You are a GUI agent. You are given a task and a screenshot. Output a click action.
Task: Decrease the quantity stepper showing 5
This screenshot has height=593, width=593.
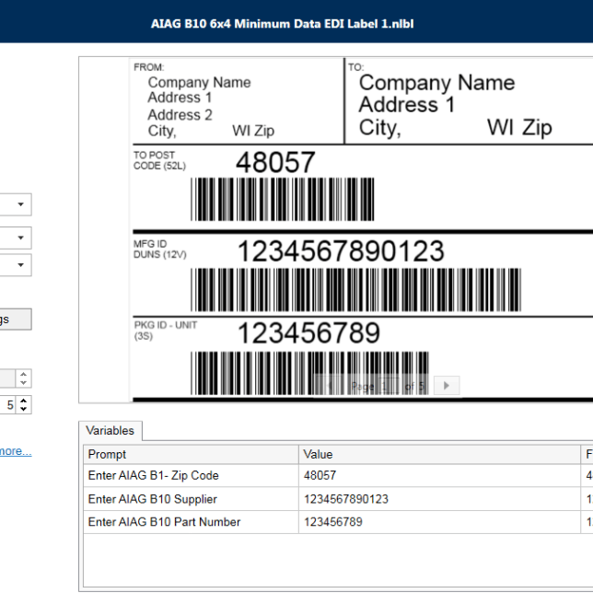[23, 409]
